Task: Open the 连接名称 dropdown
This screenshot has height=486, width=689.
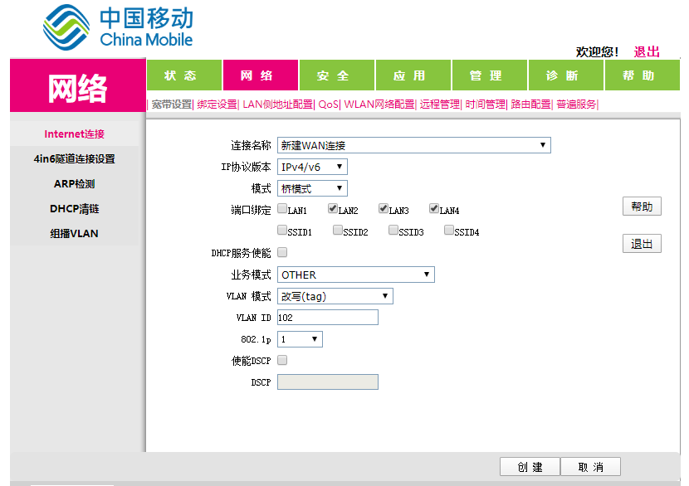Action: (x=414, y=145)
